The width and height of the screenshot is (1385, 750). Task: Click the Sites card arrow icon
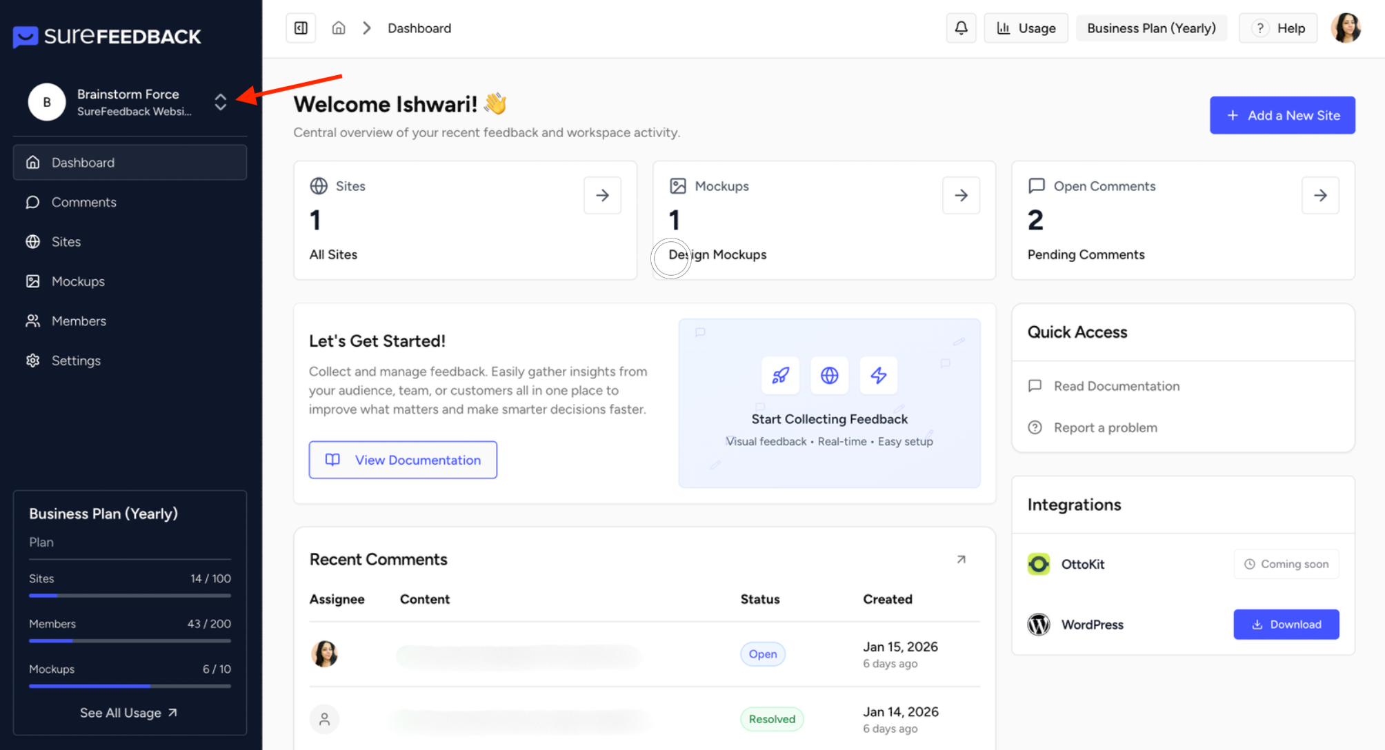[x=602, y=196]
